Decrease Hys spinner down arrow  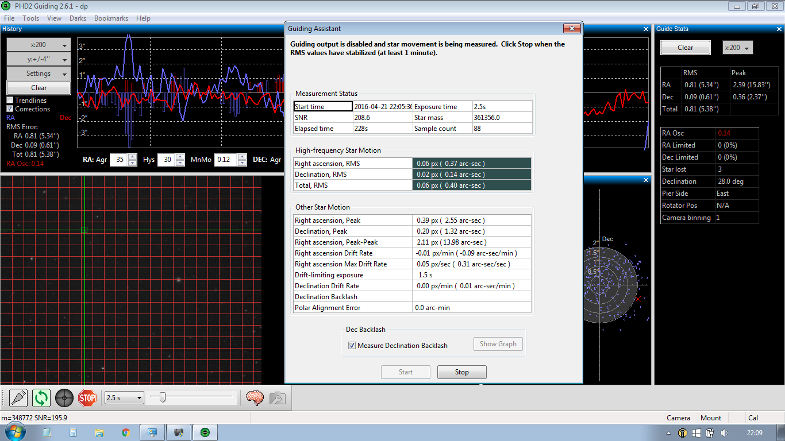click(180, 163)
